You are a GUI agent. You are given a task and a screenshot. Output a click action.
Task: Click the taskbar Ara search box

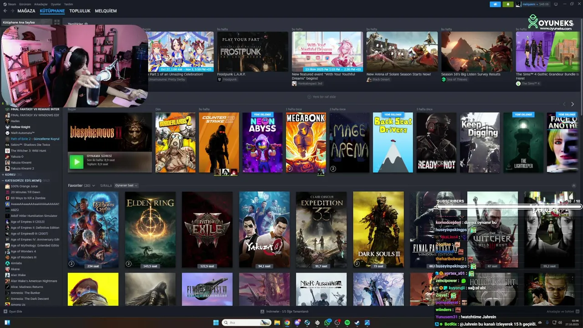click(247, 323)
